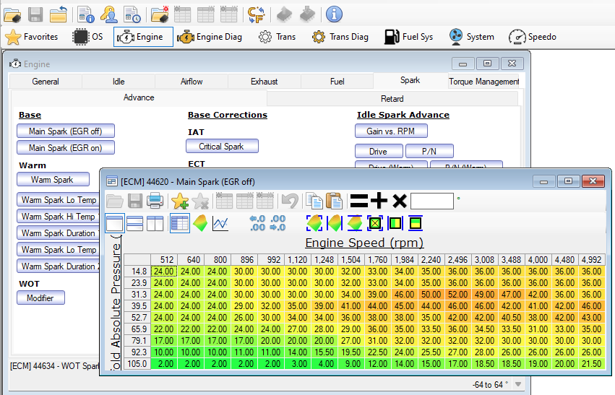Click the equals (=) set value icon
The height and width of the screenshot is (395, 615).
point(359,201)
